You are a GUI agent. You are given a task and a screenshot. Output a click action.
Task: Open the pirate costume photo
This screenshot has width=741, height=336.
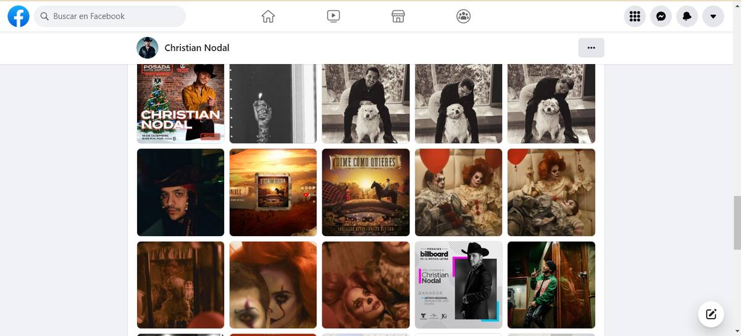click(x=180, y=192)
